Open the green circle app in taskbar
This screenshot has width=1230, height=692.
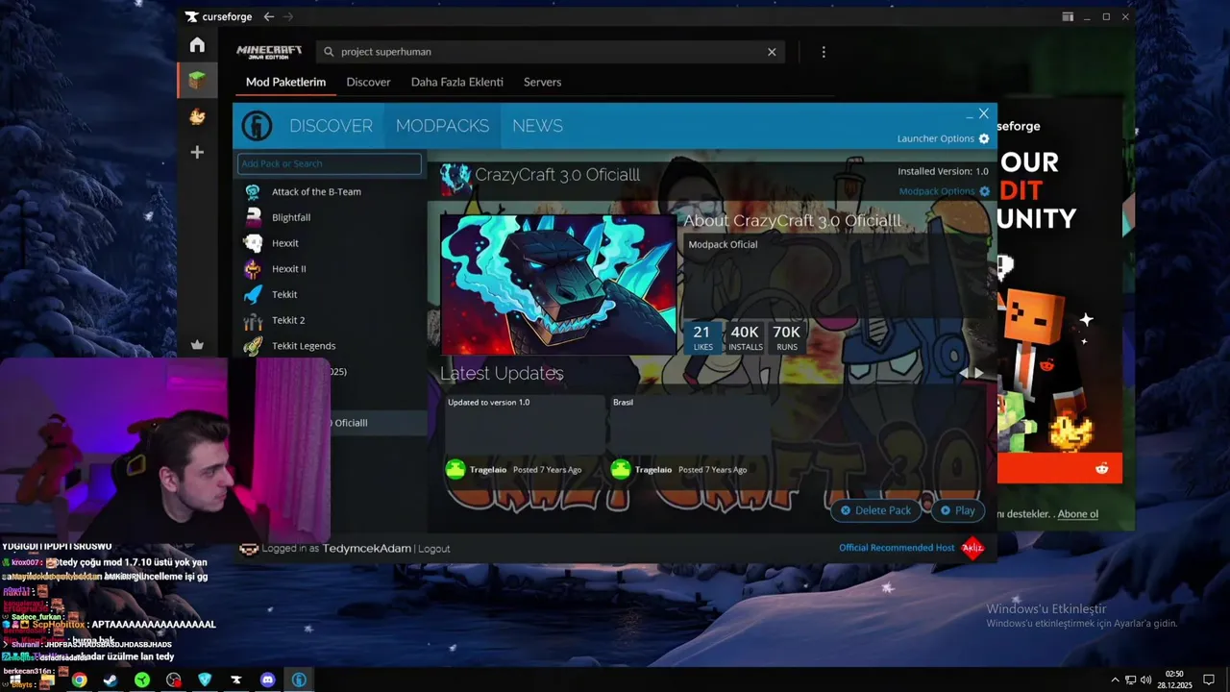142,680
